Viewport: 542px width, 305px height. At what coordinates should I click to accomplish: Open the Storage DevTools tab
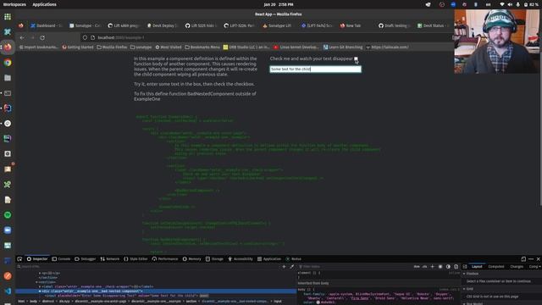coord(214,259)
